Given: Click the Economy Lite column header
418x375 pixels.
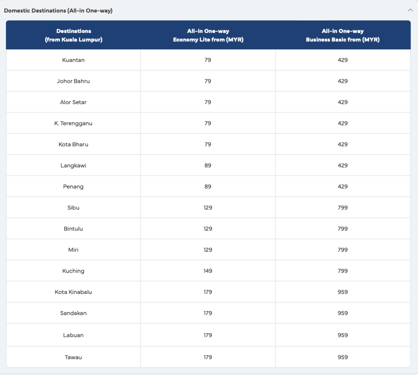Looking at the screenshot, I should tap(208, 36).
